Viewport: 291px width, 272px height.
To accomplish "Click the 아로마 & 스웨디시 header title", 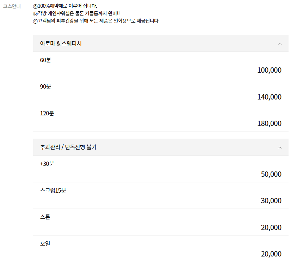I will coord(61,44).
